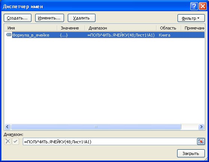Click into the Диапазон formula input field
This screenshot has height=162, width=209.
110,141
